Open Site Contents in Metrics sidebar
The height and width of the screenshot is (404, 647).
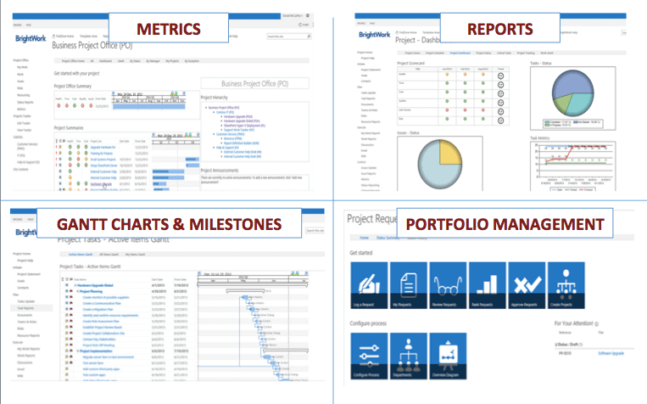tap(20, 170)
